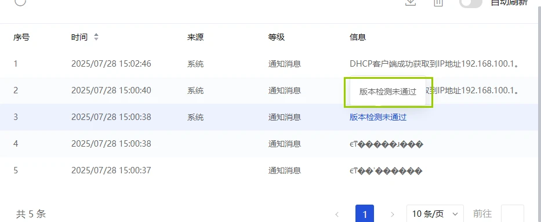541x222 pixels.
Task: Click 通知消息 level in row 3
Action: point(285,117)
